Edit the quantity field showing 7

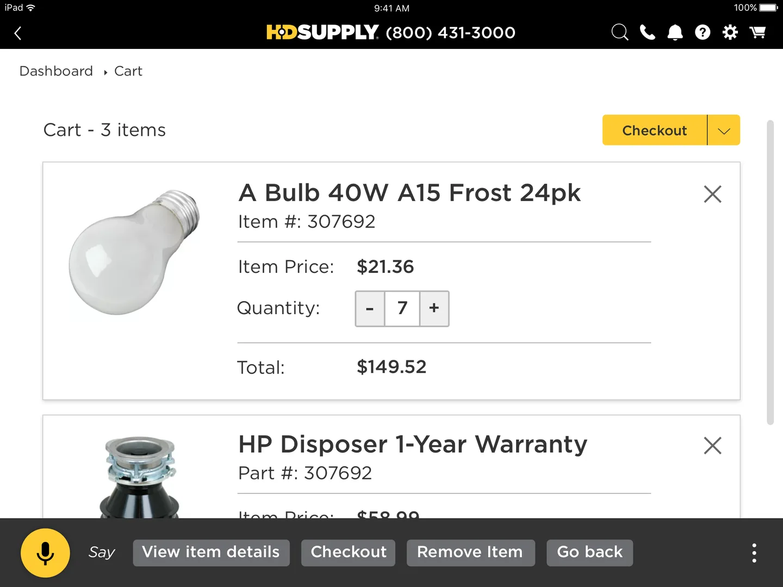(402, 308)
